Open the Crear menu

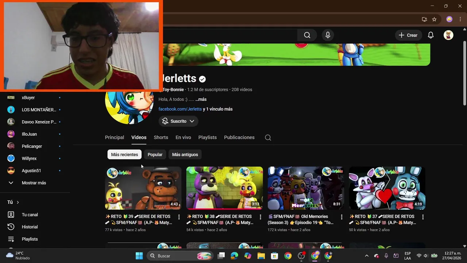click(408, 35)
